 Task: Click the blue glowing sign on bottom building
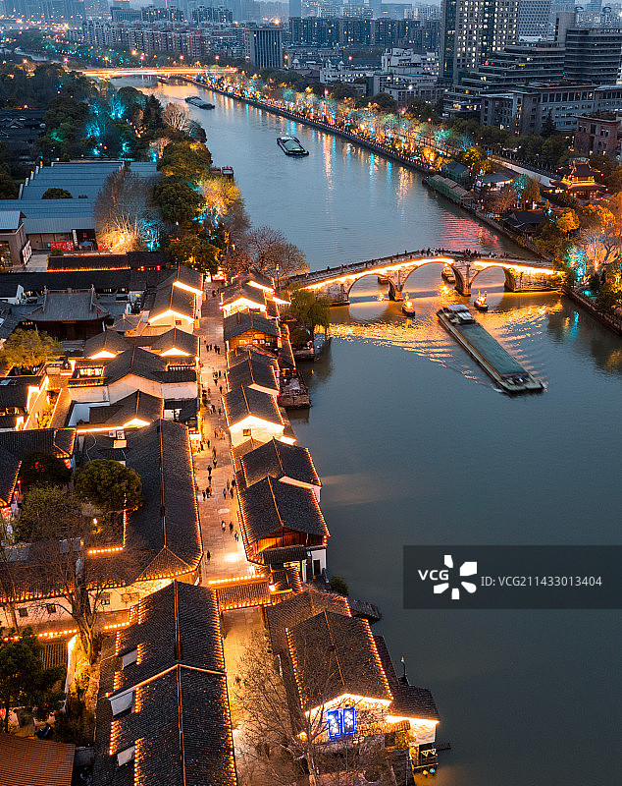click(x=340, y=722)
